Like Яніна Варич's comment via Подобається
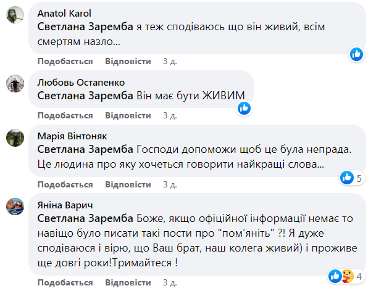 tap(65, 282)
